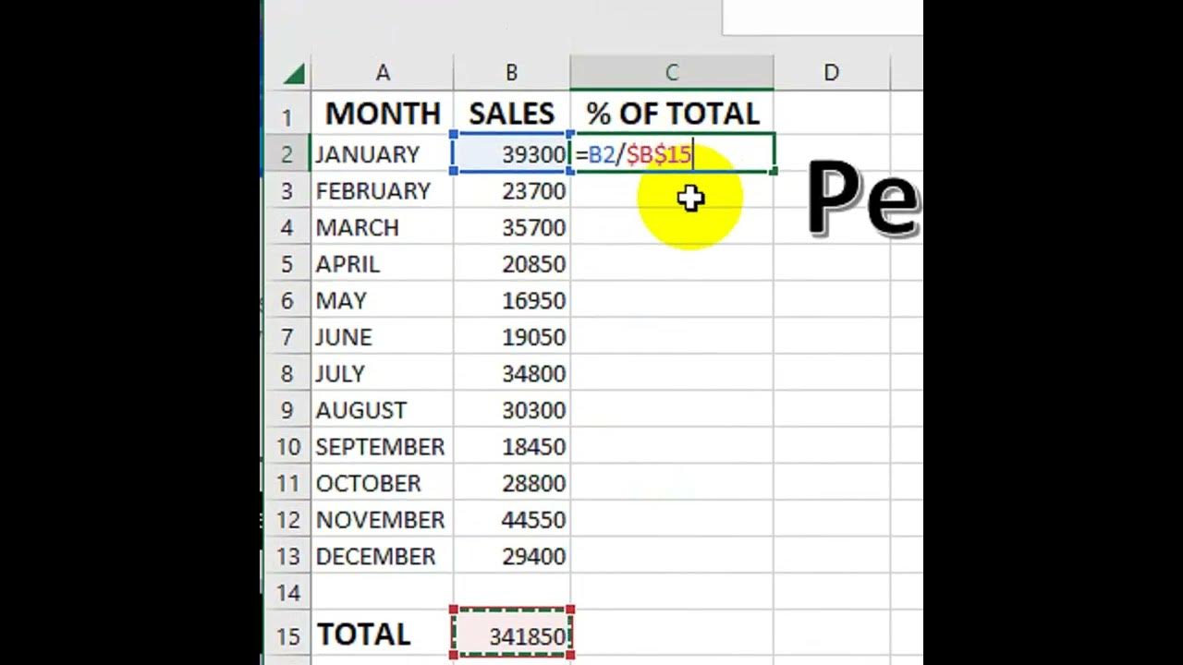Select column A header
The image size is (1183, 665).
pyautogui.click(x=382, y=73)
